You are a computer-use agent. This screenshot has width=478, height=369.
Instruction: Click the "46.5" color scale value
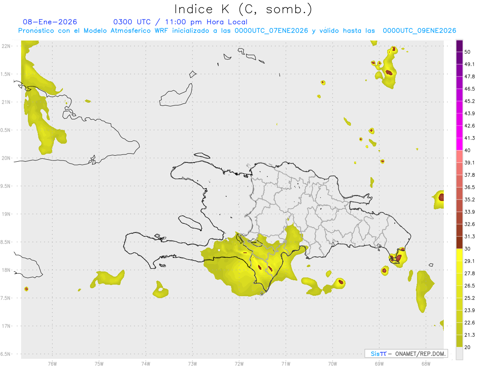pos(470,89)
